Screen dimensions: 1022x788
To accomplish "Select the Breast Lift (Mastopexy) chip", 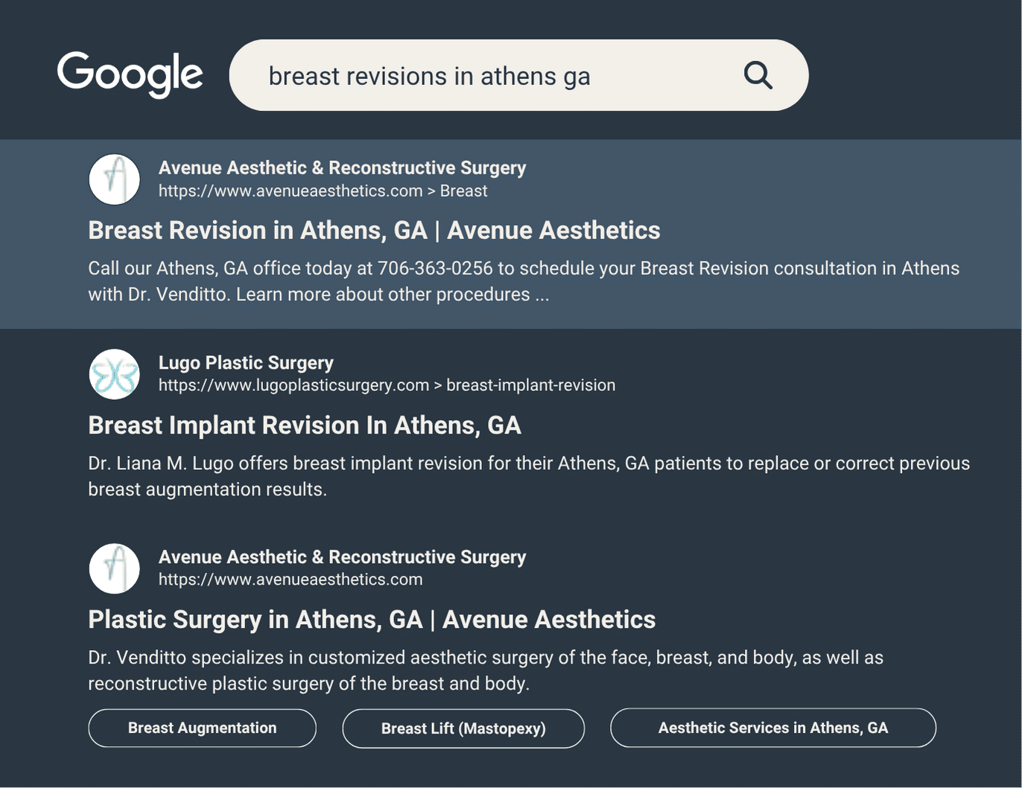I will 463,728.
